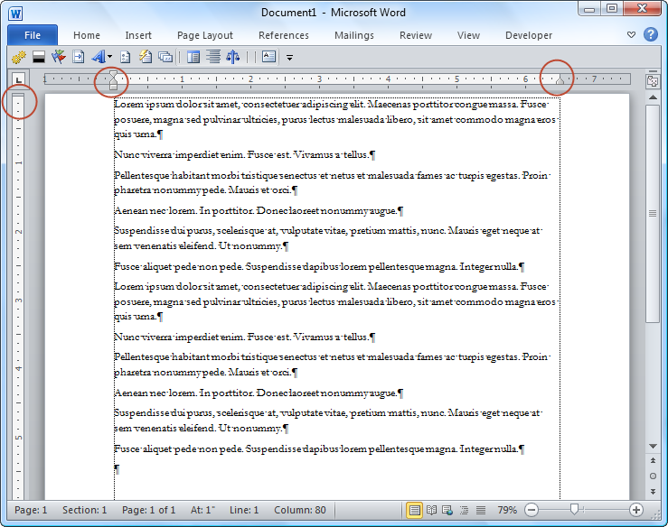
Task: Click Section: 1 in status bar
Action: coord(84,510)
